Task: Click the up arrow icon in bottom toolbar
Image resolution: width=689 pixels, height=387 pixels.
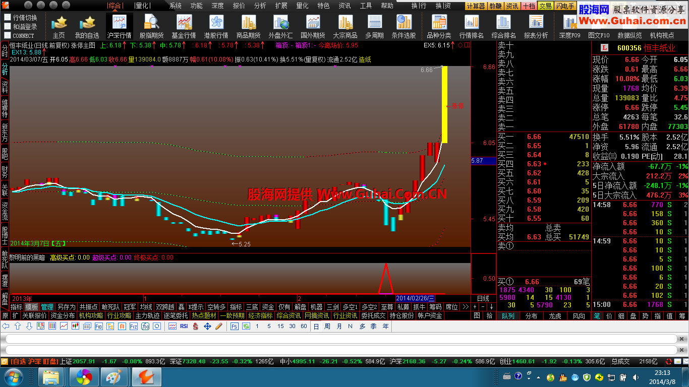Action: (x=18, y=326)
